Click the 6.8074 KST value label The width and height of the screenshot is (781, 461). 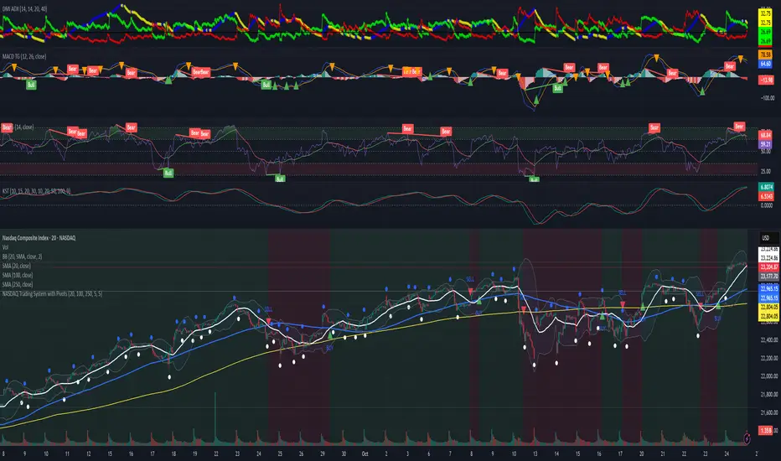tap(766, 187)
